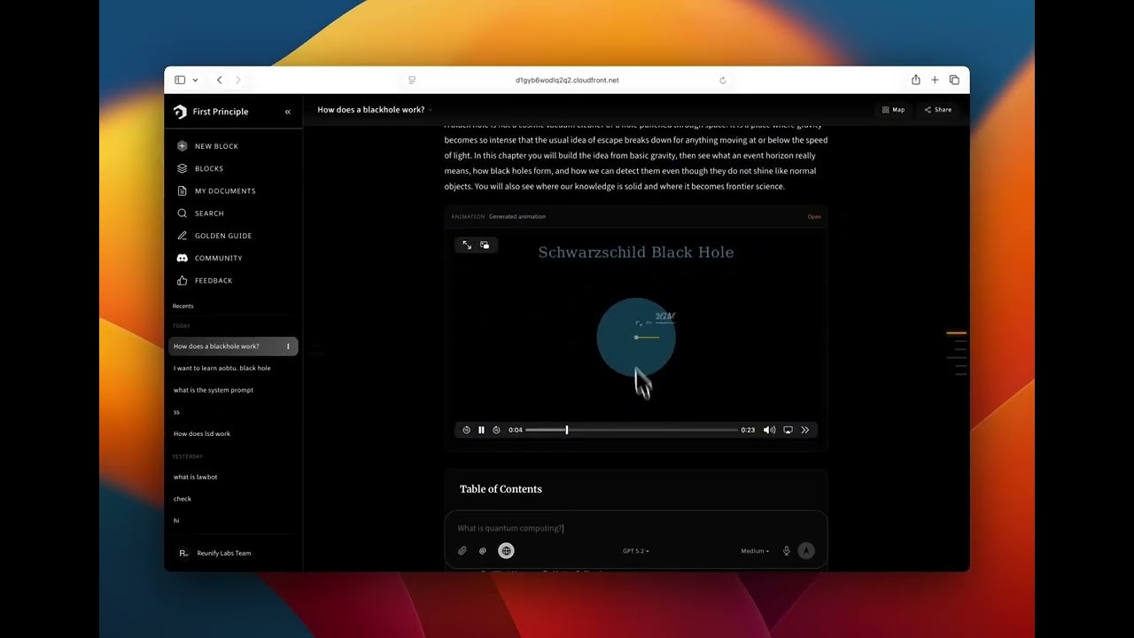This screenshot has height=638, width=1134.
Task: Mute the animation video volume
Action: (x=769, y=430)
